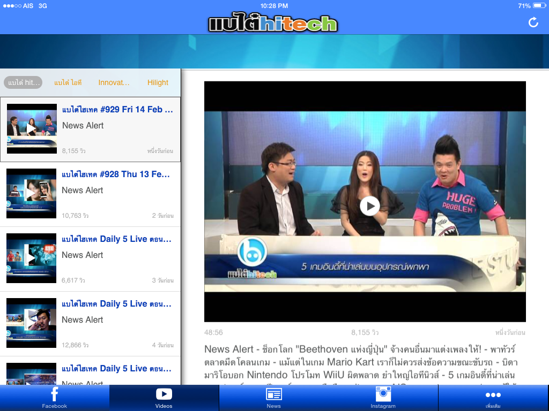The width and height of the screenshot is (549, 411).
Task: Open the Facebook tab icon
Action: click(55, 394)
